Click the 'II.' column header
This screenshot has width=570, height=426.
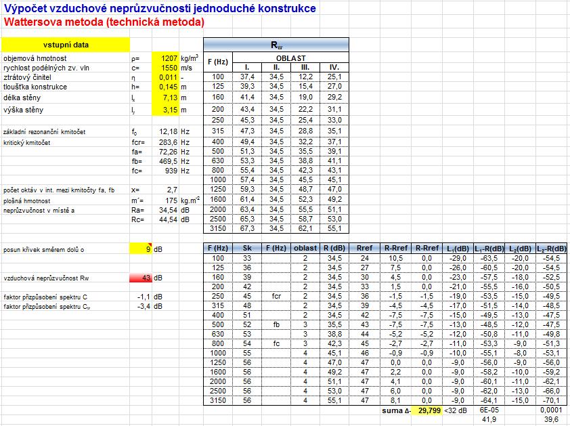click(276, 67)
